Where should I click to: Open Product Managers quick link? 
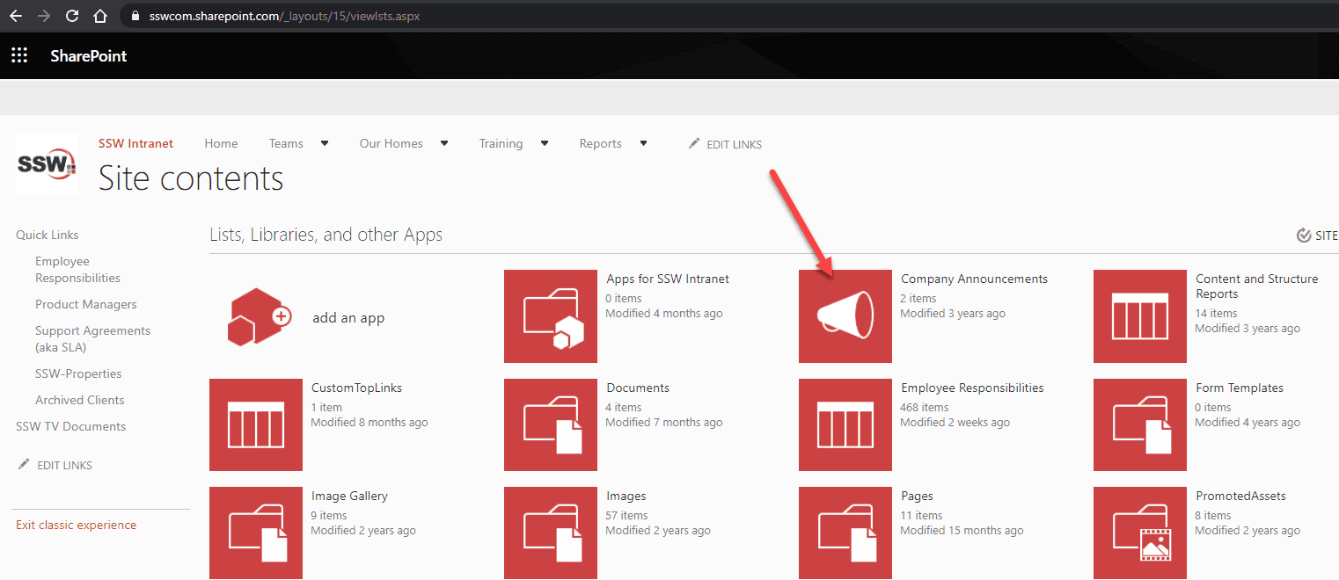pyautogui.click(x=85, y=304)
